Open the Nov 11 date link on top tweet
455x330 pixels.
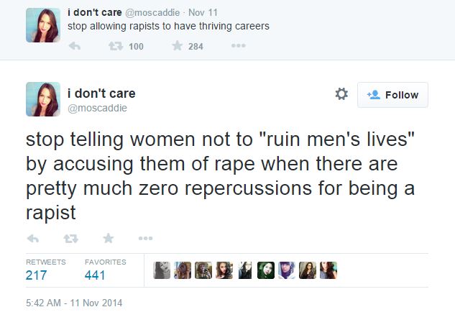(203, 12)
